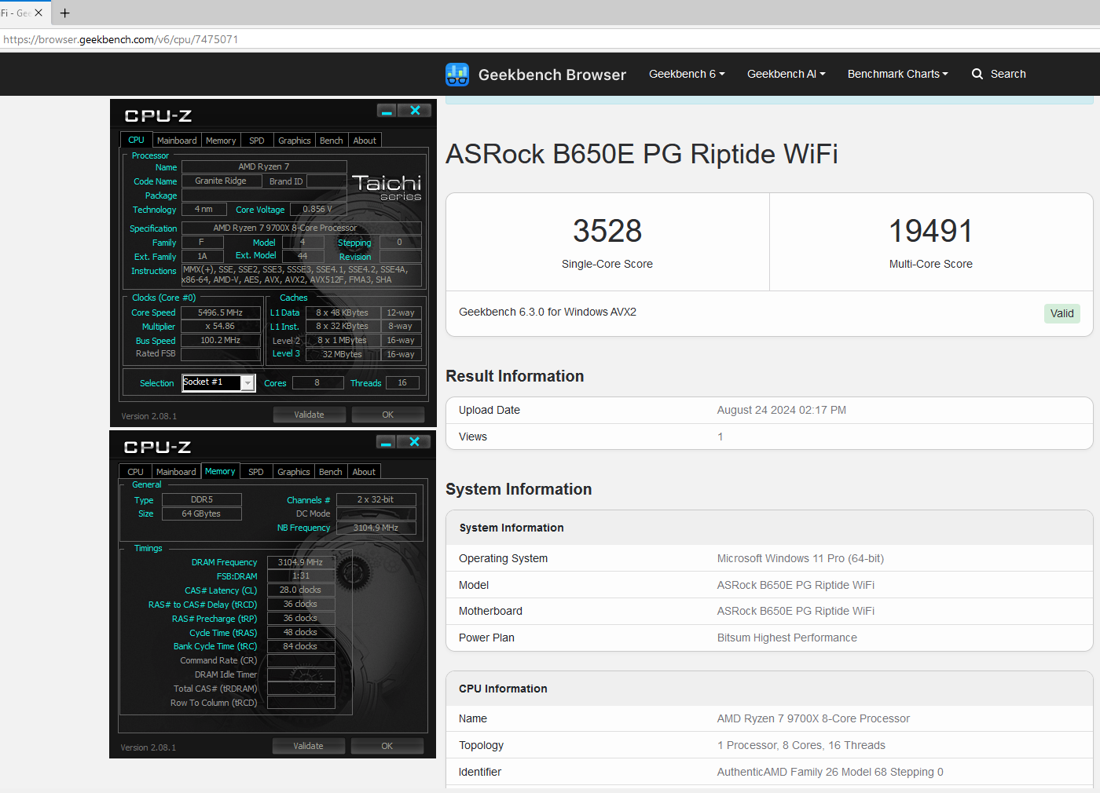The image size is (1100, 793).
Task: Click the Level 3 cache 32 MBytes field
Action: coord(343,354)
